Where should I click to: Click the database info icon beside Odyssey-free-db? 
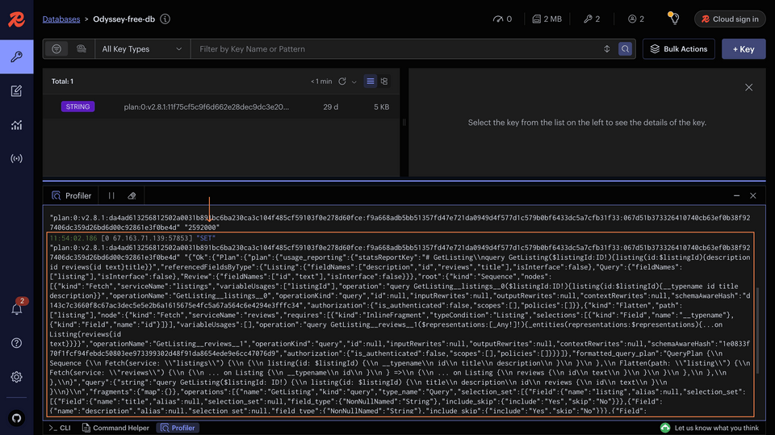tap(165, 19)
